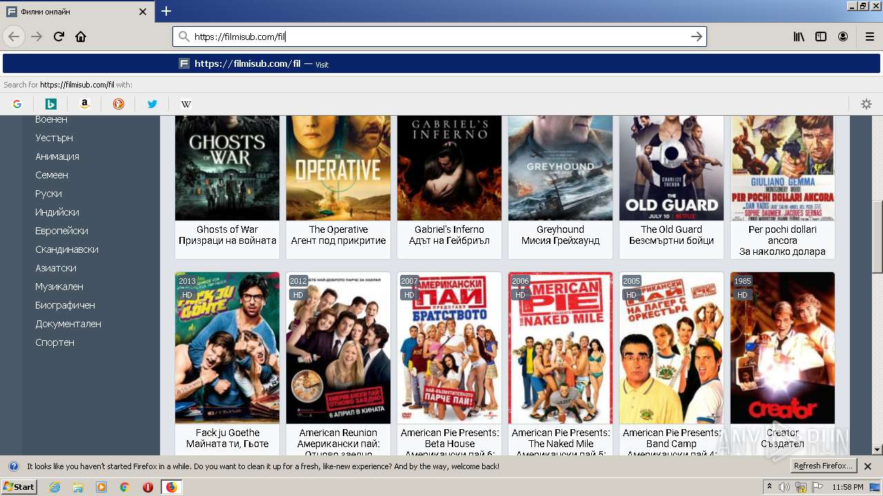Image resolution: width=883 pixels, height=496 pixels.
Task: Open the Руски films category
Action: tap(48, 194)
